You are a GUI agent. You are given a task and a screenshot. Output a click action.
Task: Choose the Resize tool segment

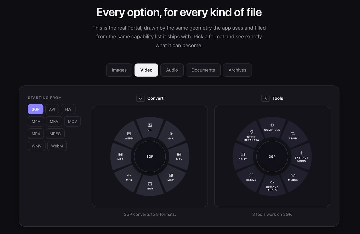tap(251, 177)
